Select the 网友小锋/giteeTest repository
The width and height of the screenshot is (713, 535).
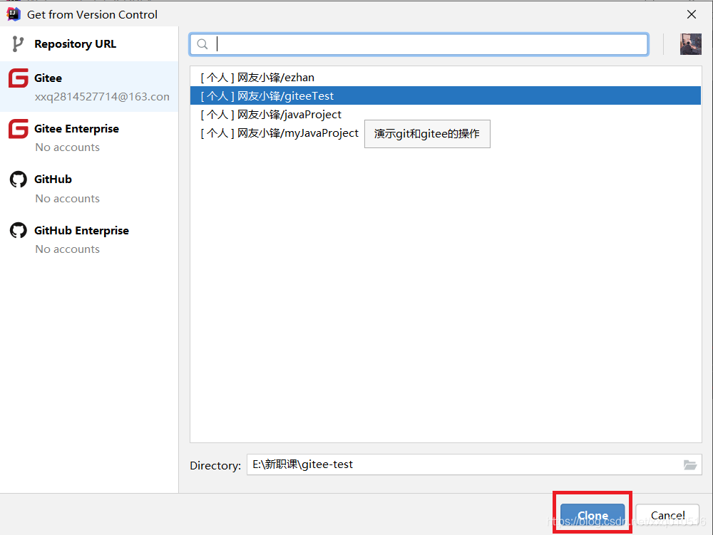click(x=445, y=96)
